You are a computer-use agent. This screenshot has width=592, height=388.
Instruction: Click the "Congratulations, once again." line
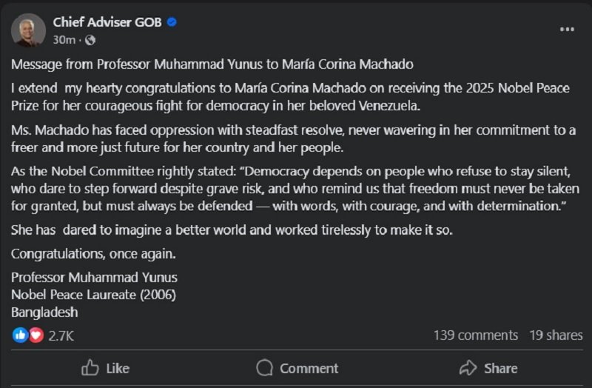coord(94,254)
